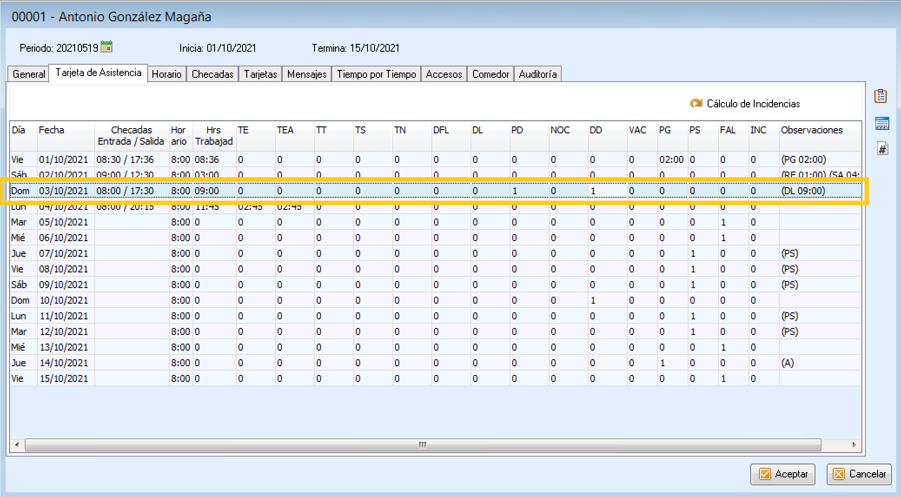Click the hash document icon
This screenshot has width=901, height=497.
[x=882, y=149]
